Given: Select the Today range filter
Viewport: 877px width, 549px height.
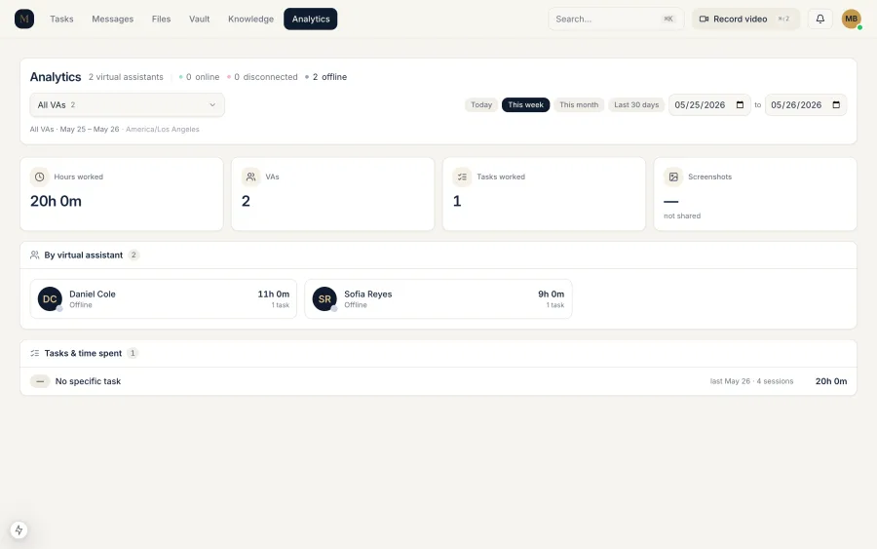Looking at the screenshot, I should tap(481, 104).
